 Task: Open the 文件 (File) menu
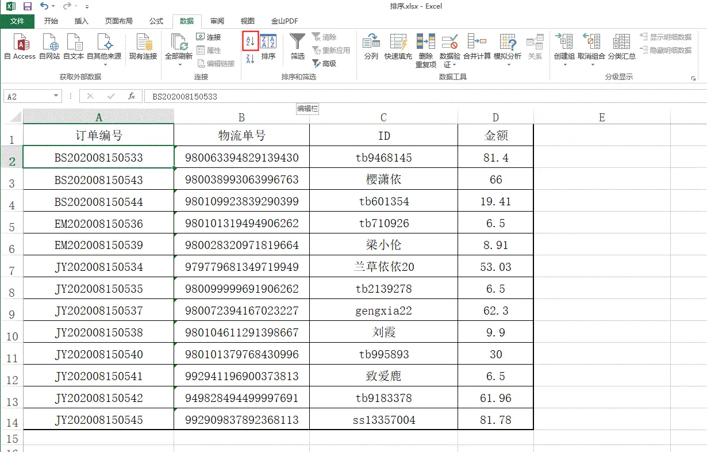click(17, 21)
